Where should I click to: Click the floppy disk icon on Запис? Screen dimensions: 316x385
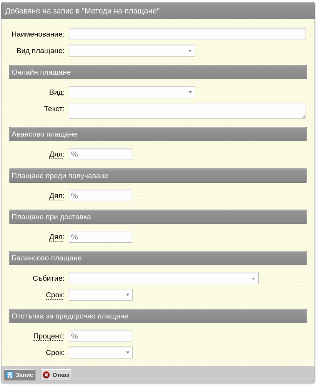10,375
